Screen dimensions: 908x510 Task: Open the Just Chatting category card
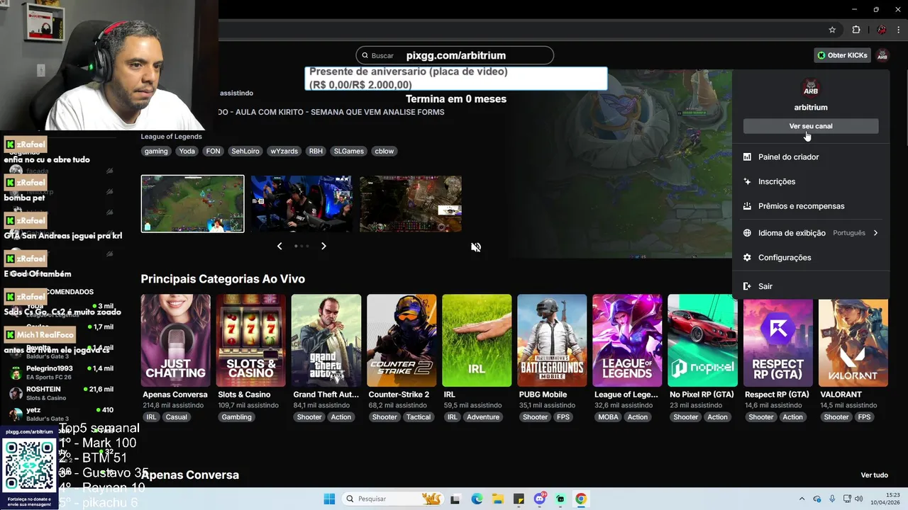(x=175, y=341)
